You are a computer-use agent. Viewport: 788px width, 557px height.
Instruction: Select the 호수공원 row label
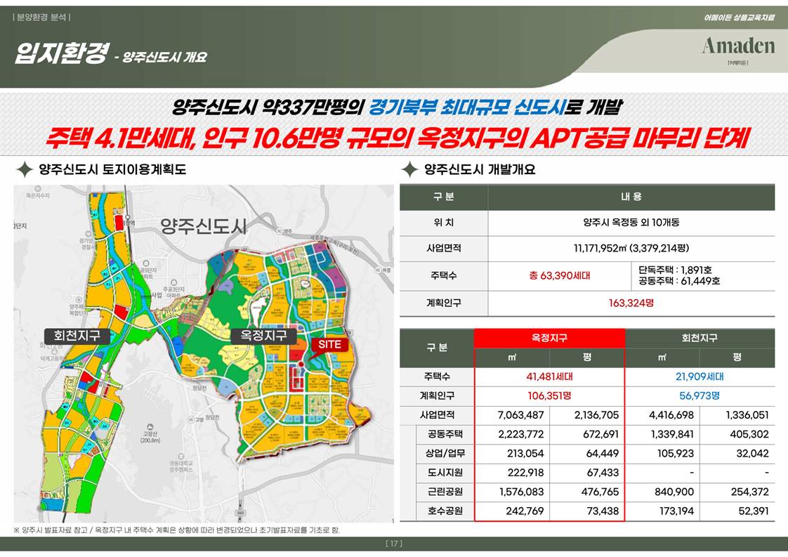coord(445,511)
